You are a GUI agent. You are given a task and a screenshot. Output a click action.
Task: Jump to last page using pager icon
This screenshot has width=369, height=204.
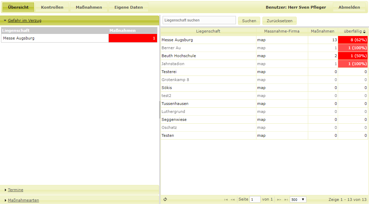[286, 199]
